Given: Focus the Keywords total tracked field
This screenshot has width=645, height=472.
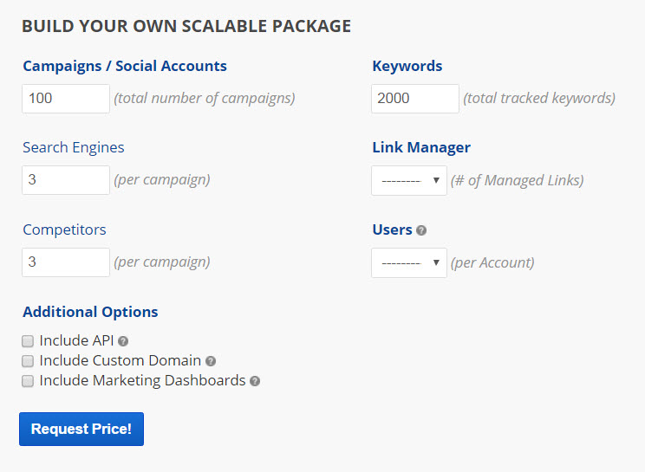Looking at the screenshot, I should tap(414, 99).
